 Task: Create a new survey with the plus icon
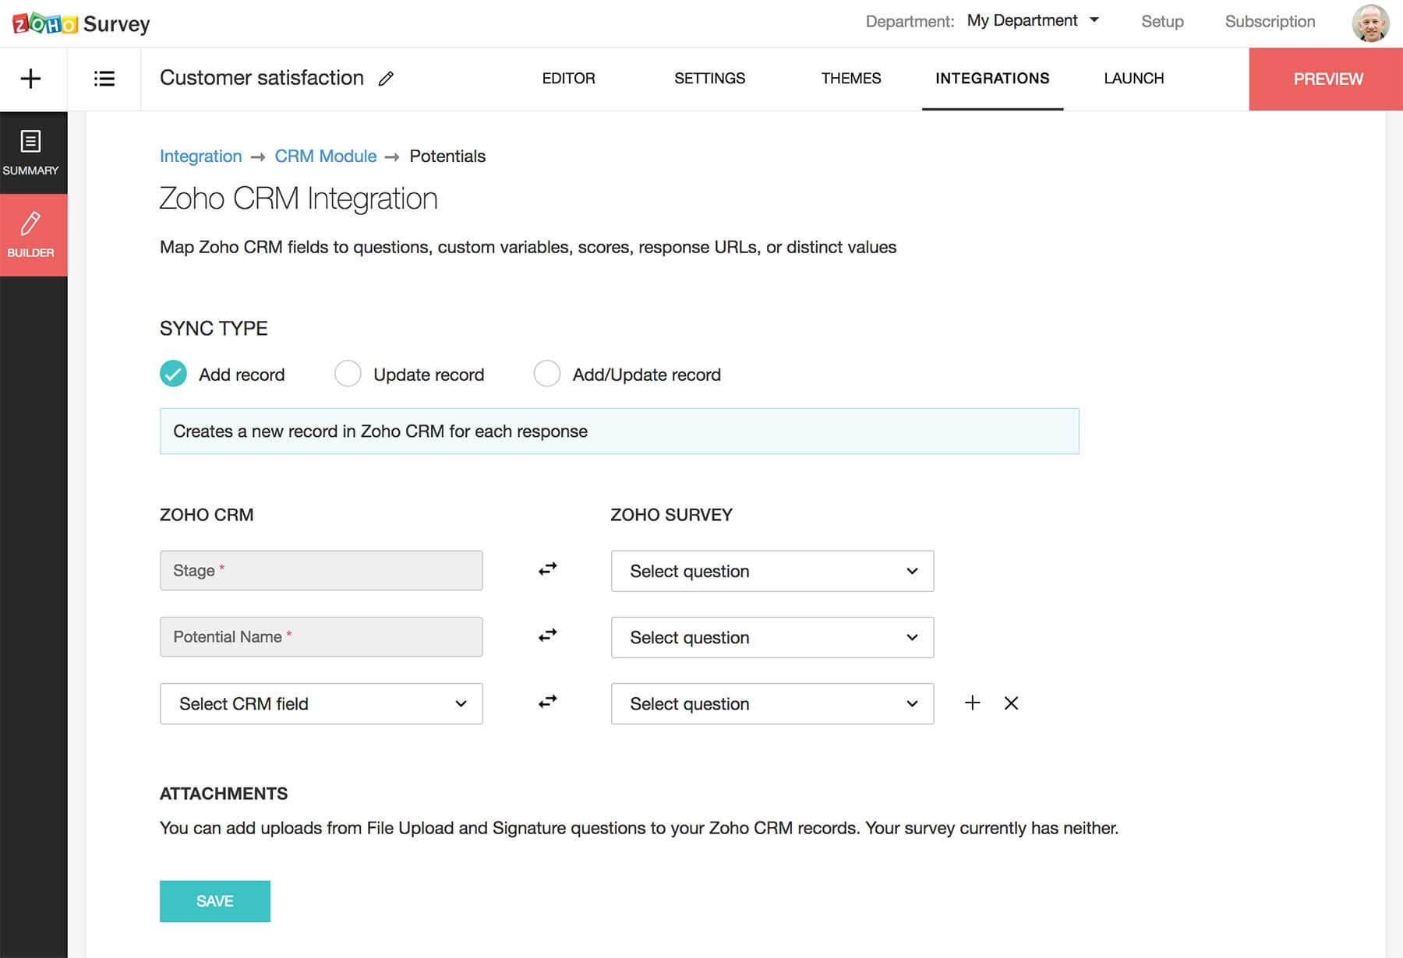tap(31, 79)
